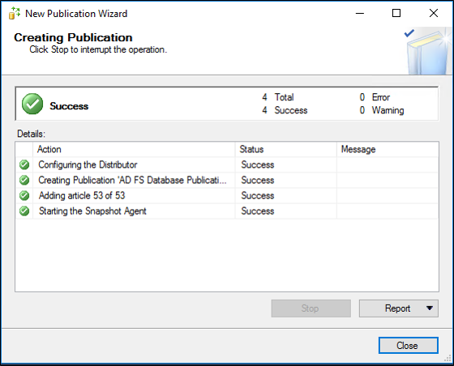Viewport: 454px width, 366px height.
Task: Click the green check beside Adding article 53 of 53
Action: click(24, 196)
